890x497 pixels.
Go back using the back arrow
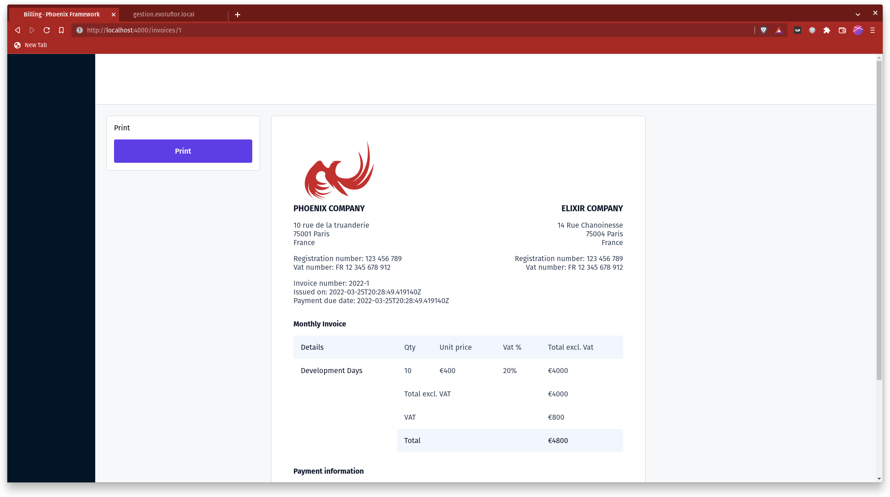pyautogui.click(x=17, y=30)
